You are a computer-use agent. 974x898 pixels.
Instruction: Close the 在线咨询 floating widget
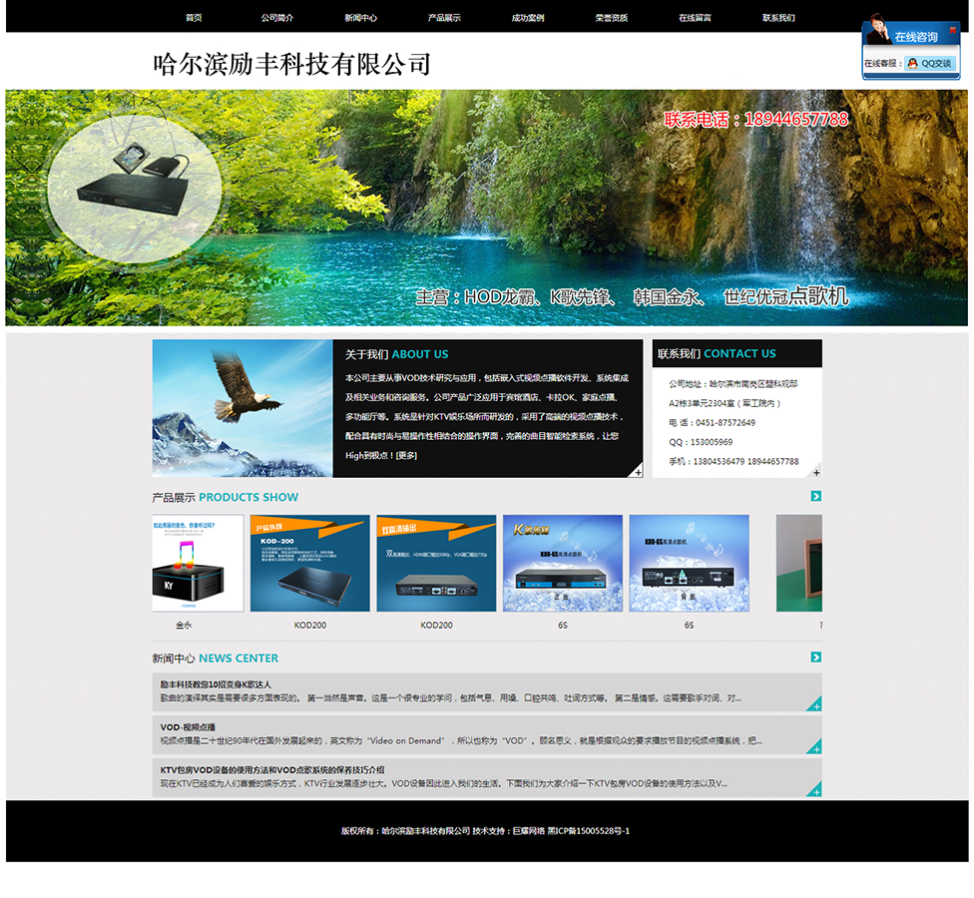click(x=952, y=31)
